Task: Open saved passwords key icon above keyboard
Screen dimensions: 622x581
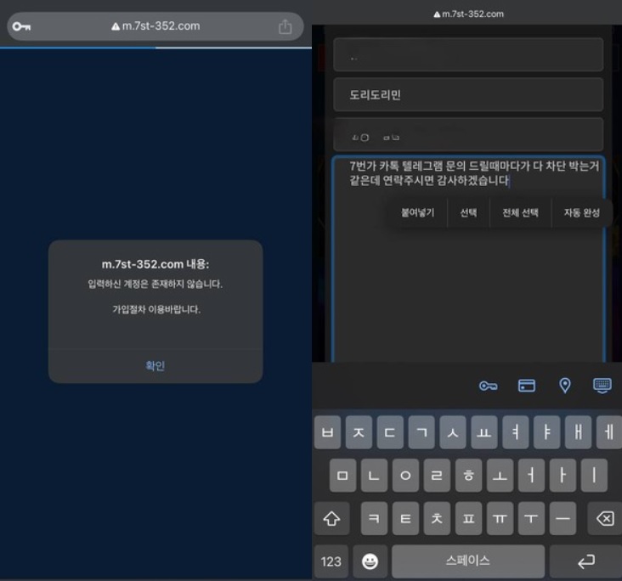Action: pyautogui.click(x=488, y=386)
